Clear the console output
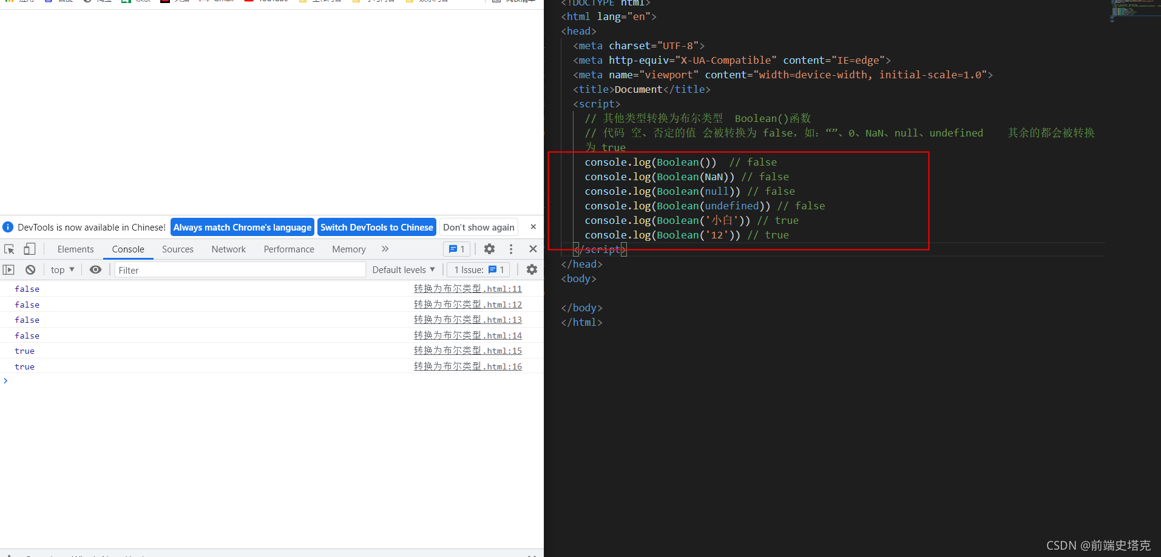The height and width of the screenshot is (557, 1161). (x=30, y=270)
